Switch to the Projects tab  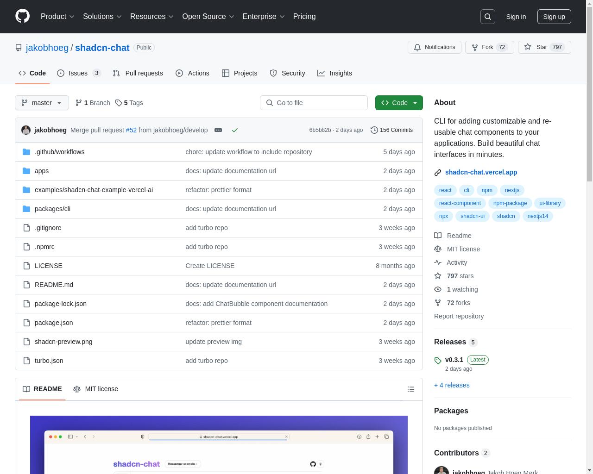(240, 73)
